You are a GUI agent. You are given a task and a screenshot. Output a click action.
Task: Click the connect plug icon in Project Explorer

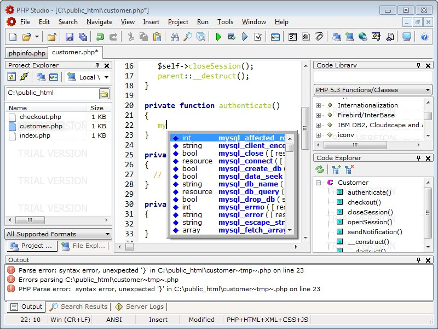[x=24, y=77]
